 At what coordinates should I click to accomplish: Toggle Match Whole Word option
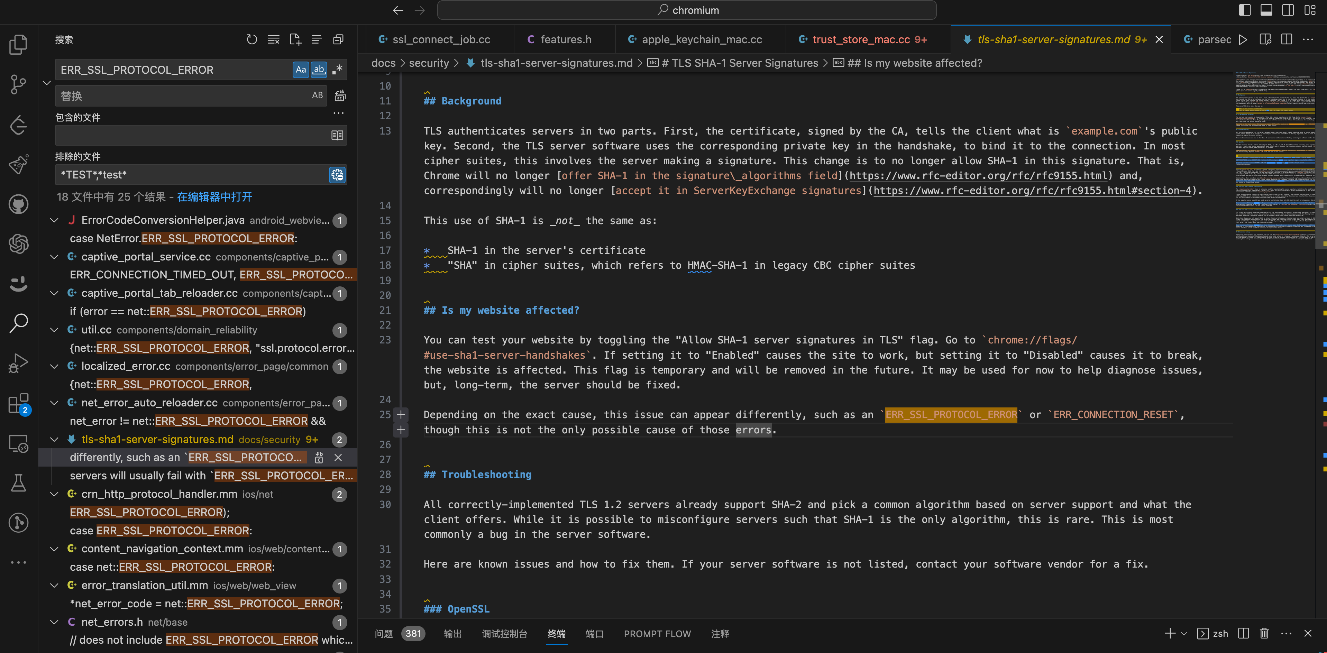coord(319,70)
